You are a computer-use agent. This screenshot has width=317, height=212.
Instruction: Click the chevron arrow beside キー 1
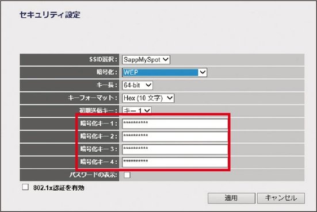click(x=147, y=110)
